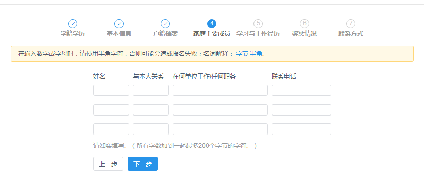Go to the 学籍学历 step label
The width and height of the screenshot is (424, 191).
(x=73, y=34)
